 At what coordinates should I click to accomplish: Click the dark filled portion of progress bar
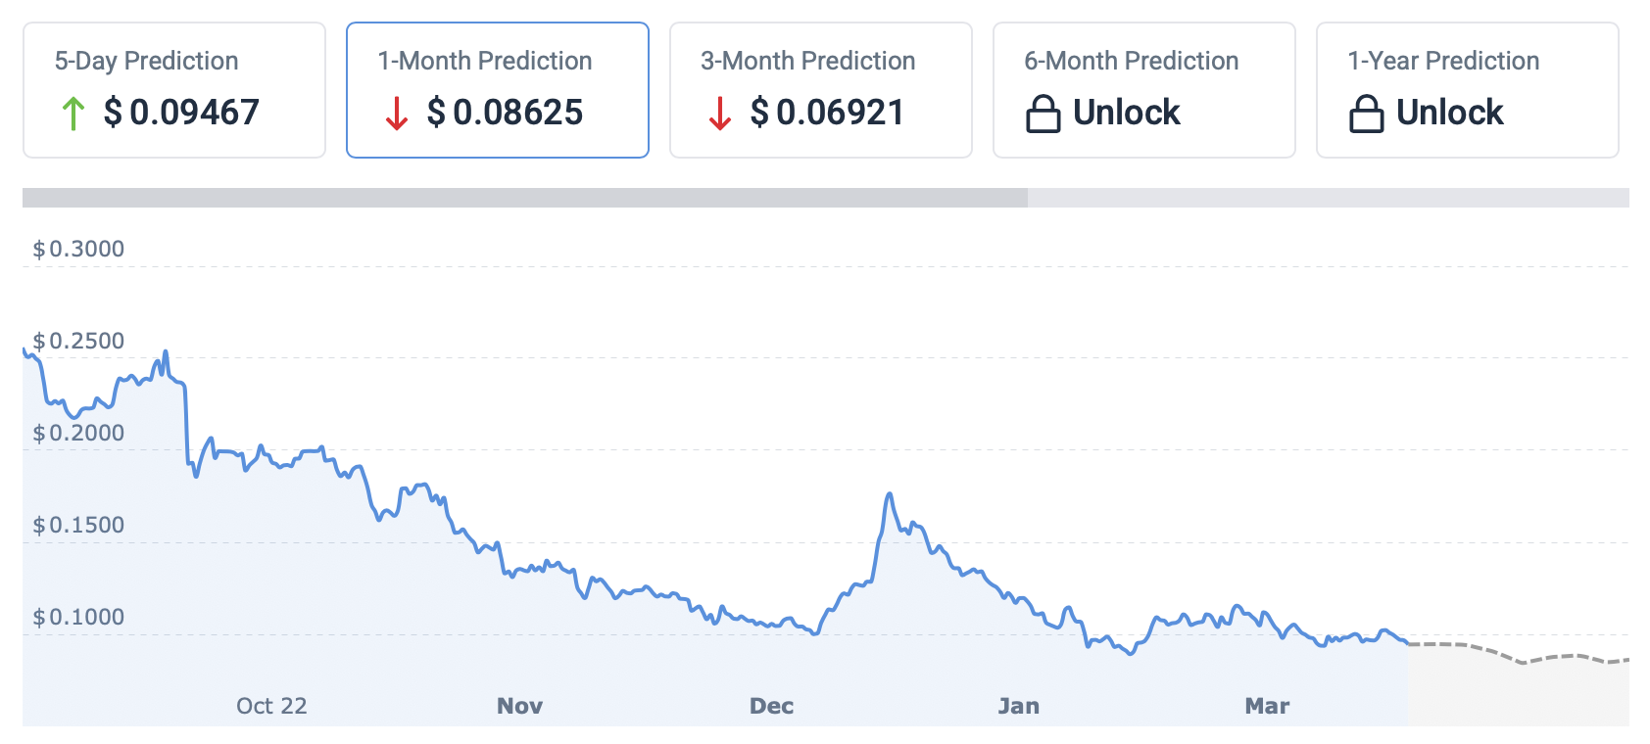click(524, 198)
